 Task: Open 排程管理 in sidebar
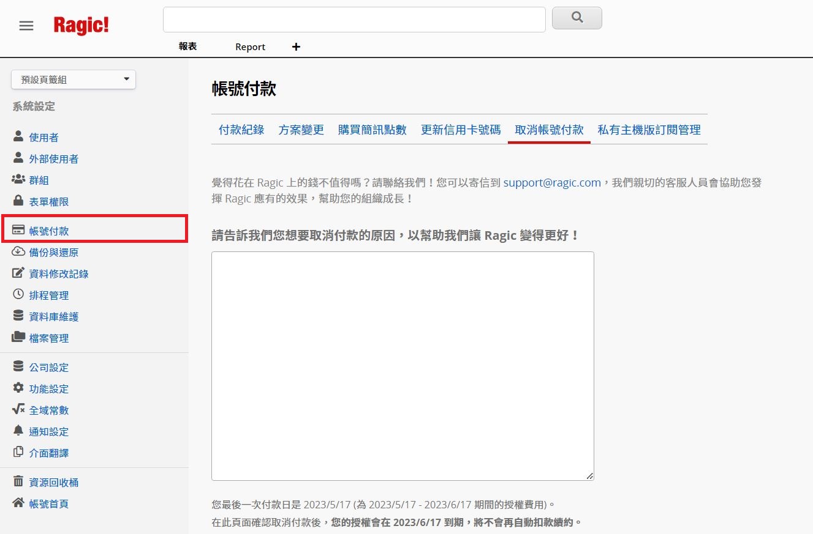(x=49, y=295)
